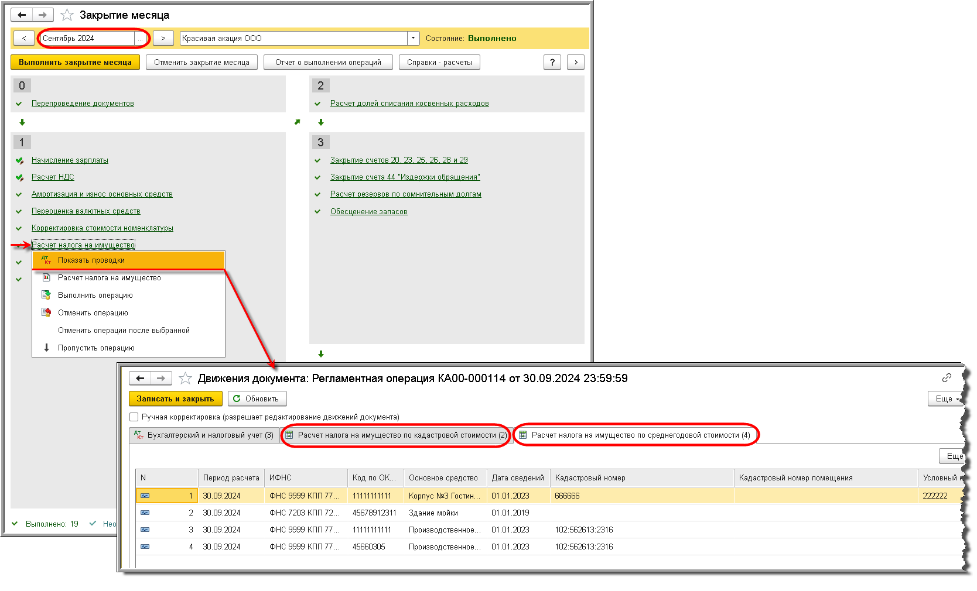
Task: Open period picker ellipsis button
Action: tap(140, 39)
